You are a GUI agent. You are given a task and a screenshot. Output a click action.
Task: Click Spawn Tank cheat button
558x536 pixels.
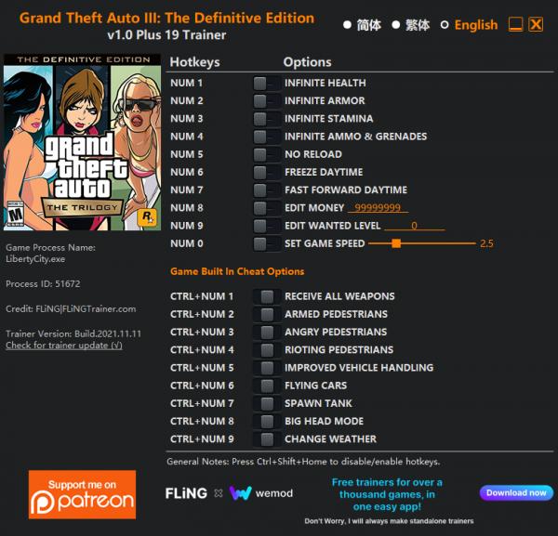[x=267, y=403]
